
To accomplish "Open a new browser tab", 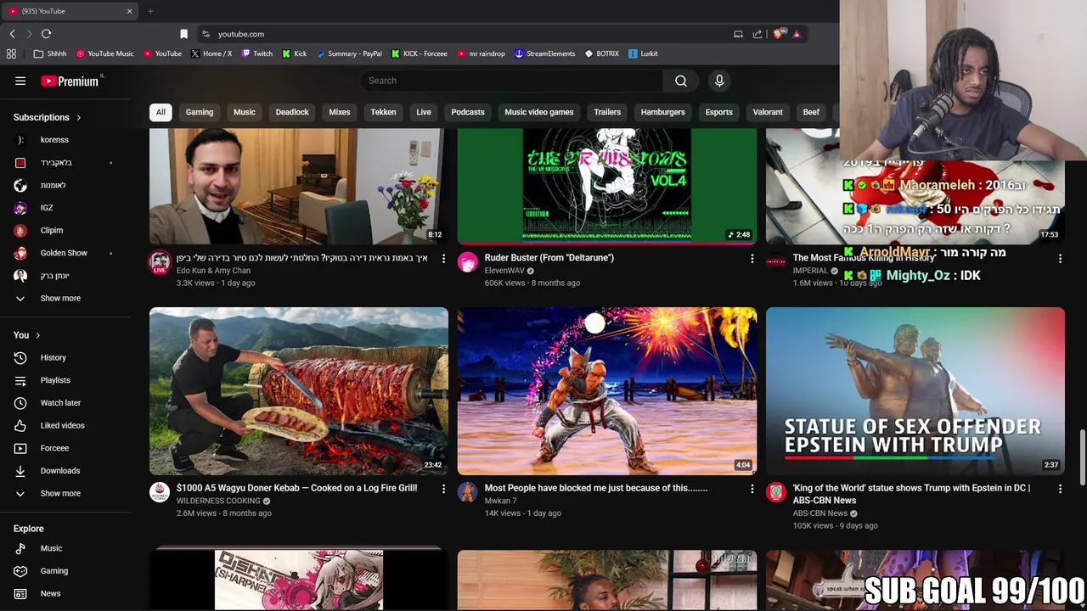I will pos(150,11).
